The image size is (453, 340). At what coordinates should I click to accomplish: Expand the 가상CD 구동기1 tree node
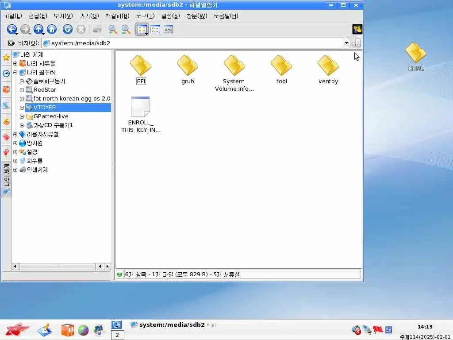(22, 125)
